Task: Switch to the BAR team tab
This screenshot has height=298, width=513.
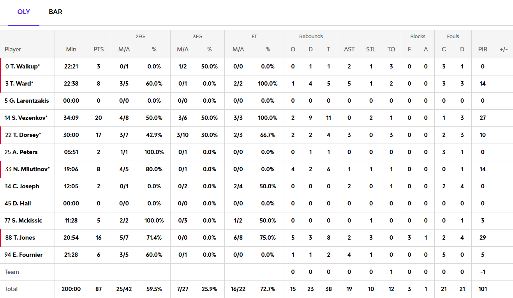Action: click(55, 12)
